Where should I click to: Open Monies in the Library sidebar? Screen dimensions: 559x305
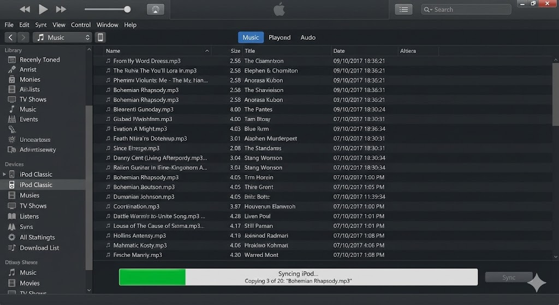pos(29,80)
